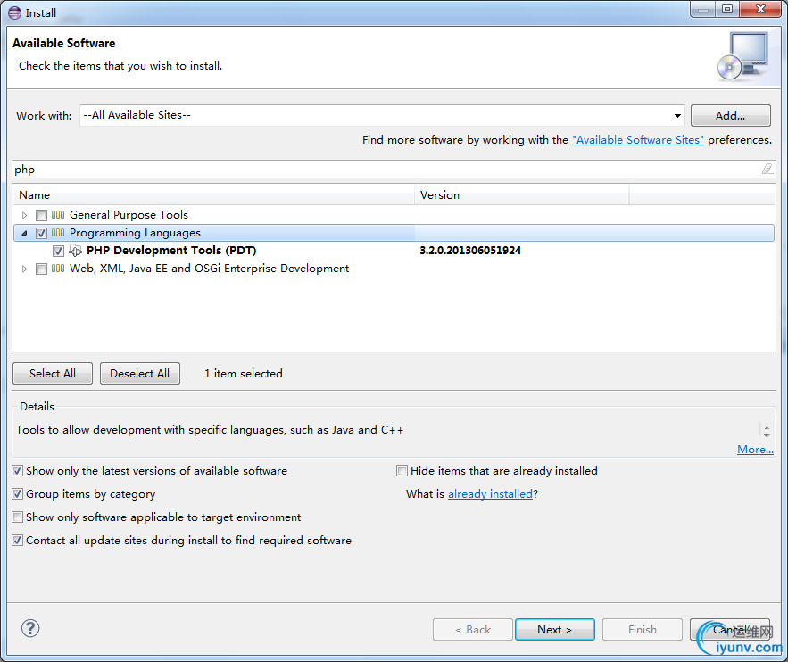Viewport: 788px width, 662px height.
Task: Enable Hide items that are already installed
Action: pyautogui.click(x=402, y=471)
